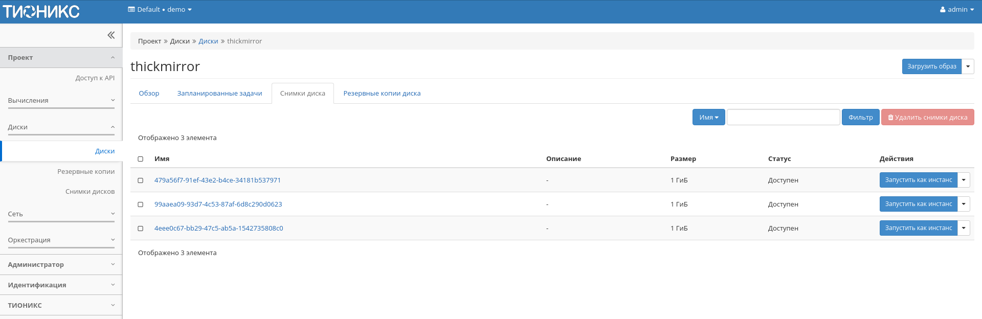
Task: Open caret menu beside Upload image button
Action: click(x=968, y=66)
